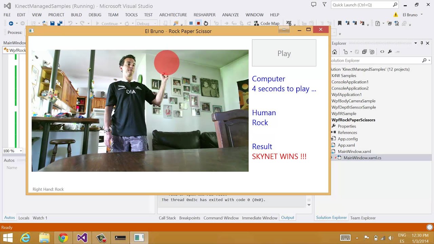Pause debugging with the Break All icon
Screen dimensions: 434x244
pos(191,23)
